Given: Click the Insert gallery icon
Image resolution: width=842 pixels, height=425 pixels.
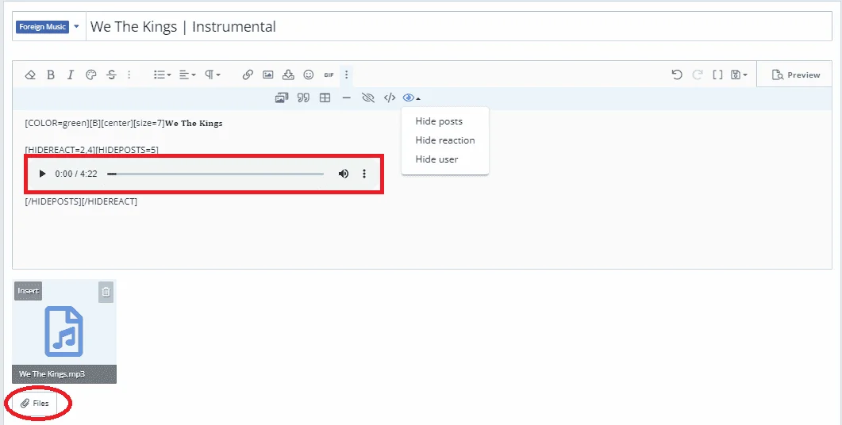Looking at the screenshot, I should tap(282, 98).
